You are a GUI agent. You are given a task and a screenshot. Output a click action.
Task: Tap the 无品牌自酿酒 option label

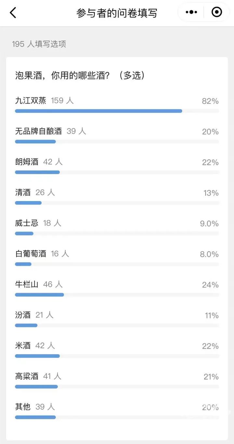pyautogui.click(x=38, y=131)
